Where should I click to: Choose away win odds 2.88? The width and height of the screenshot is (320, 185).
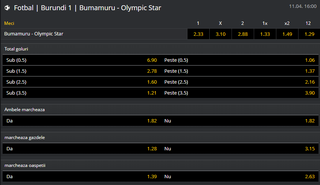point(242,34)
